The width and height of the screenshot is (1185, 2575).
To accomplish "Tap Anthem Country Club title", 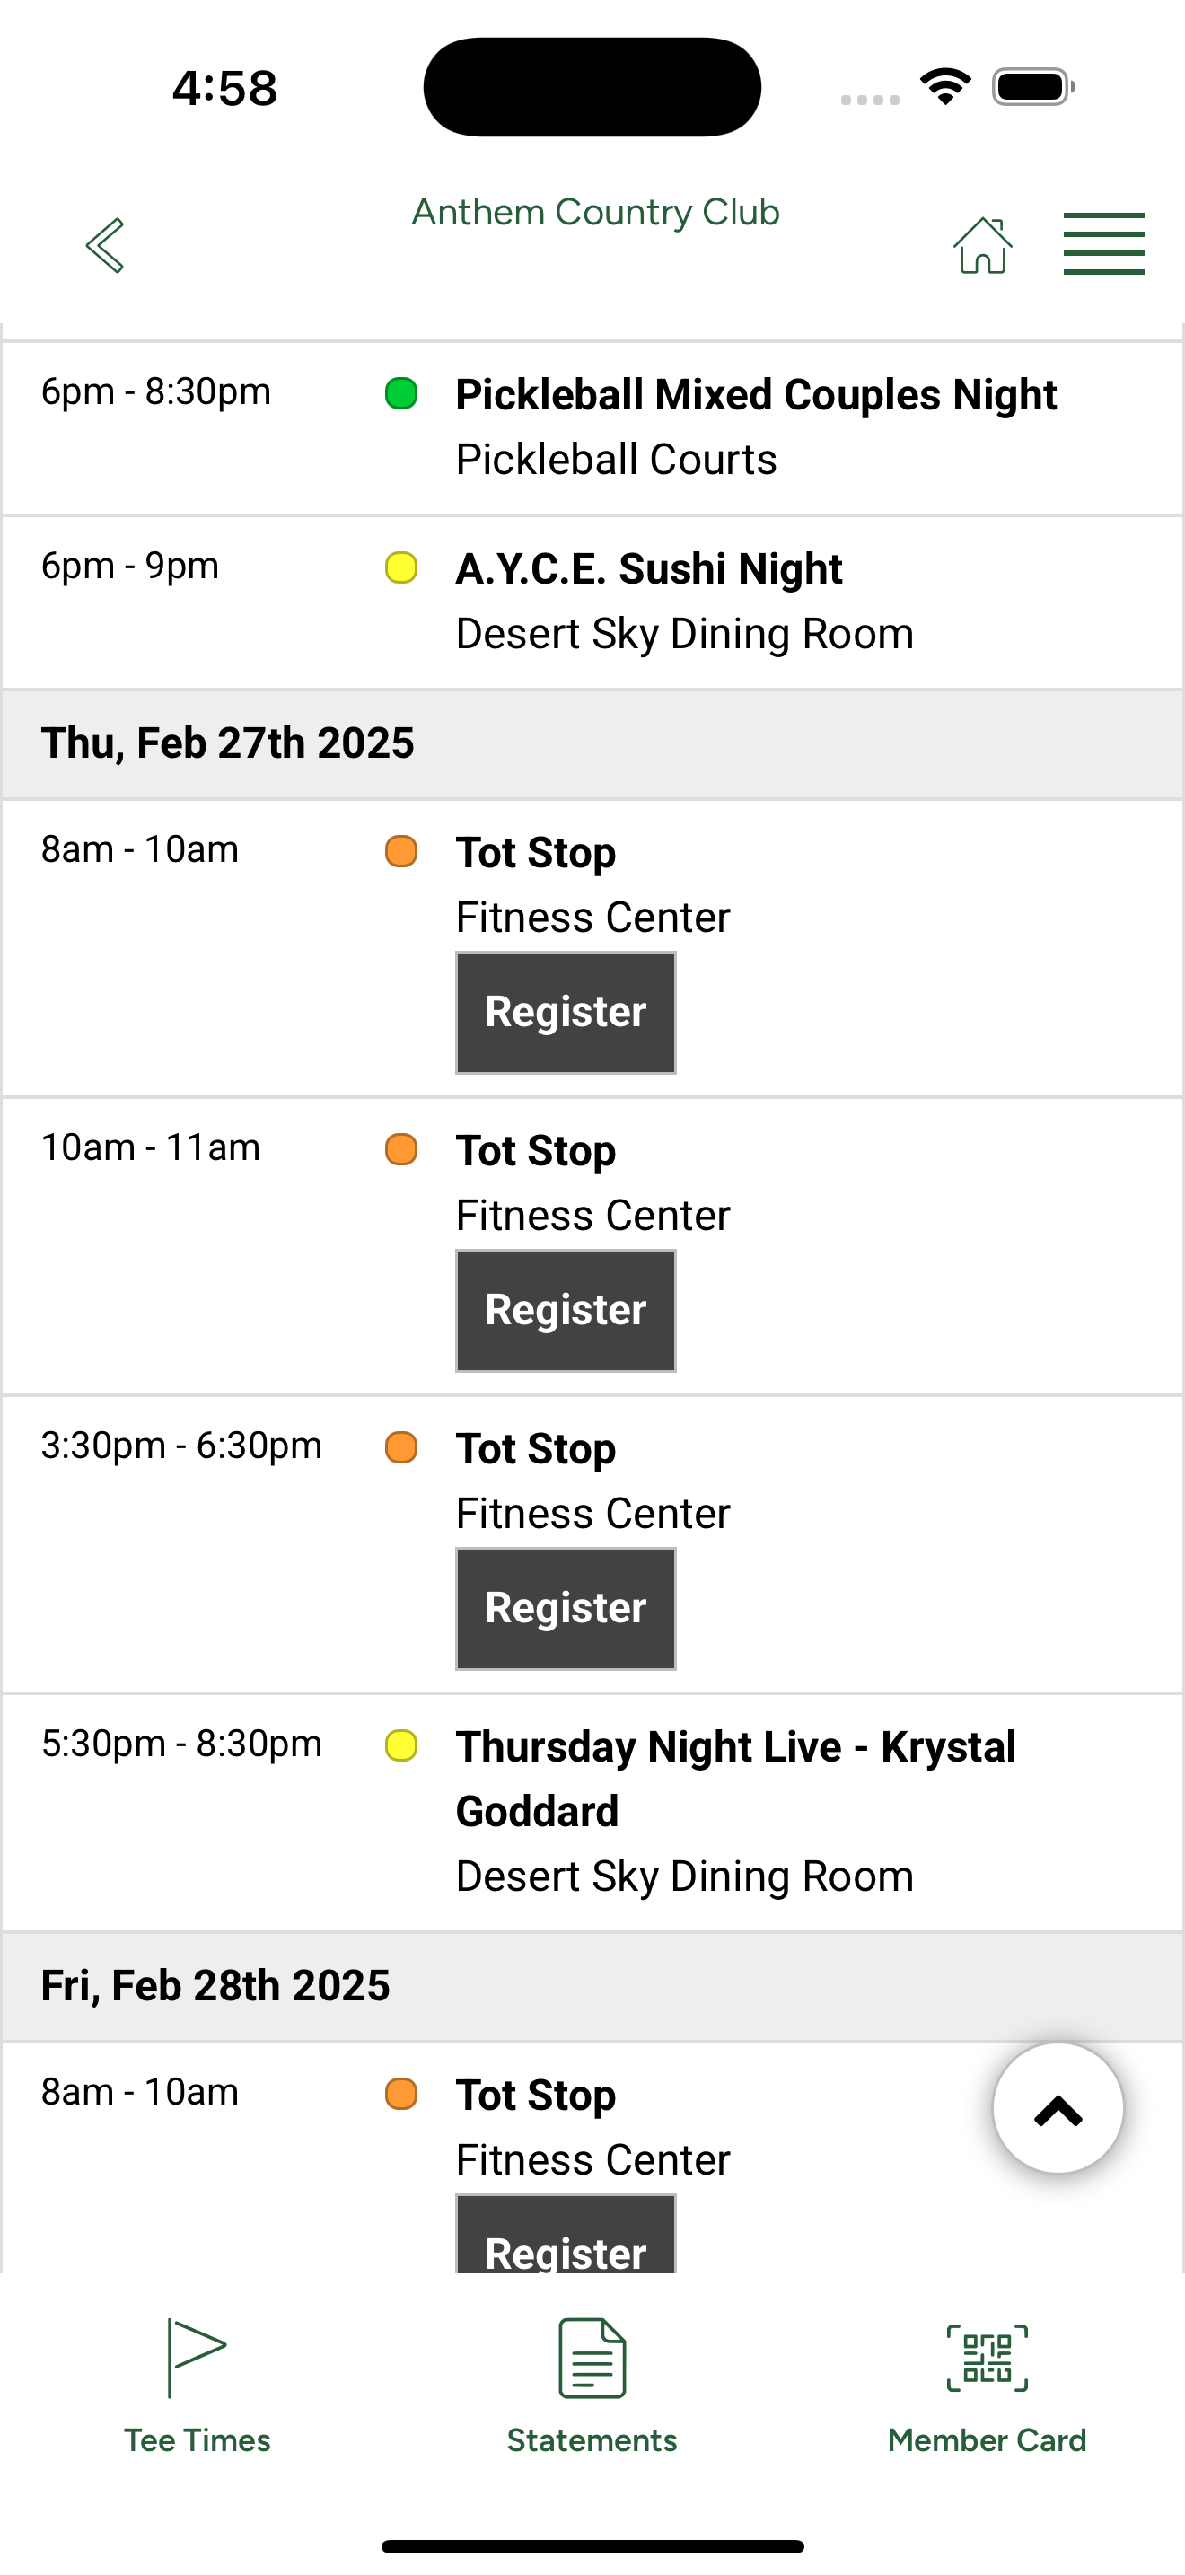I will [595, 213].
